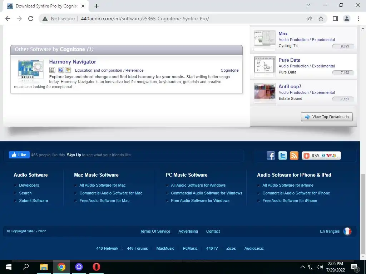Click the address bar URL field
Image resolution: width=366 pixels, height=274 pixels.
tap(145, 19)
